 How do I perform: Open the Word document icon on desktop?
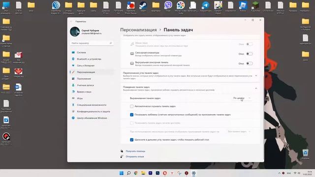19,89
